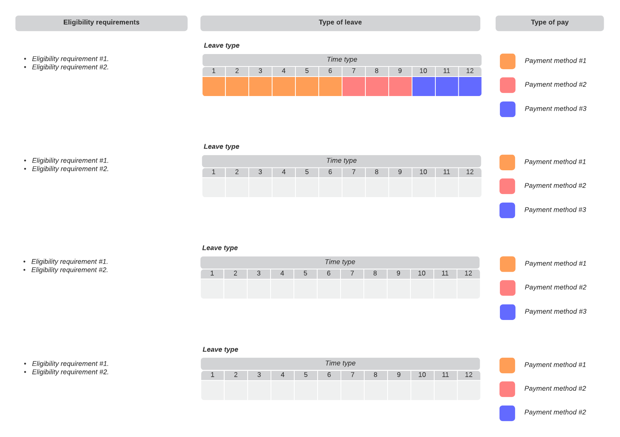
Task: Select the third block's "Time type" bar
Action: [340, 262]
